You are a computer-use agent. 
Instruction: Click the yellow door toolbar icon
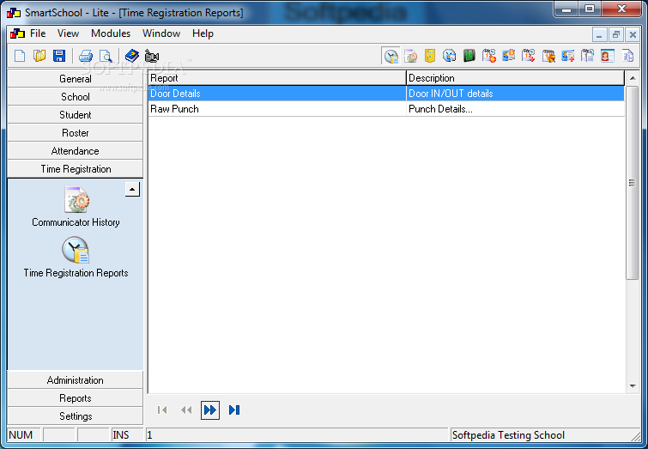click(430, 56)
